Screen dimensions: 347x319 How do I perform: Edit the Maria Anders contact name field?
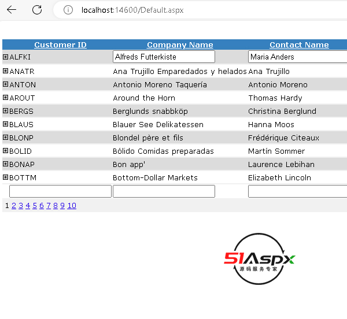(x=297, y=57)
